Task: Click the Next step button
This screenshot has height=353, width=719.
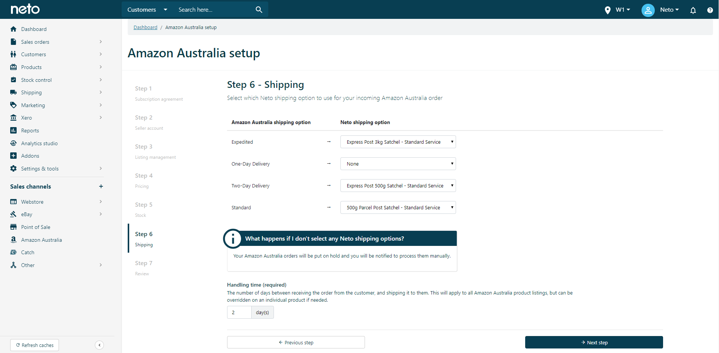Action: pyautogui.click(x=594, y=342)
